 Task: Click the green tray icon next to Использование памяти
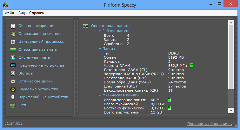click(169, 100)
